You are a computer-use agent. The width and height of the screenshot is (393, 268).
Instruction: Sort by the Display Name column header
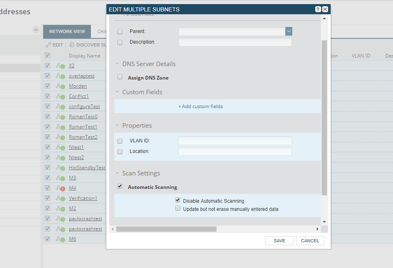pos(84,55)
